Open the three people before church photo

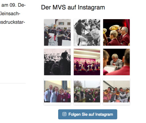point(57,91)
